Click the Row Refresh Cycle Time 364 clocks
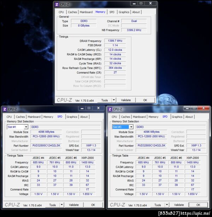The width and height of the screenshot is (212, 217). [x=115, y=68]
